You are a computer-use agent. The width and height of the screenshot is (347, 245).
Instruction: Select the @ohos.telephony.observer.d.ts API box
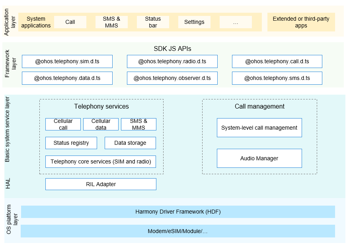(x=172, y=78)
